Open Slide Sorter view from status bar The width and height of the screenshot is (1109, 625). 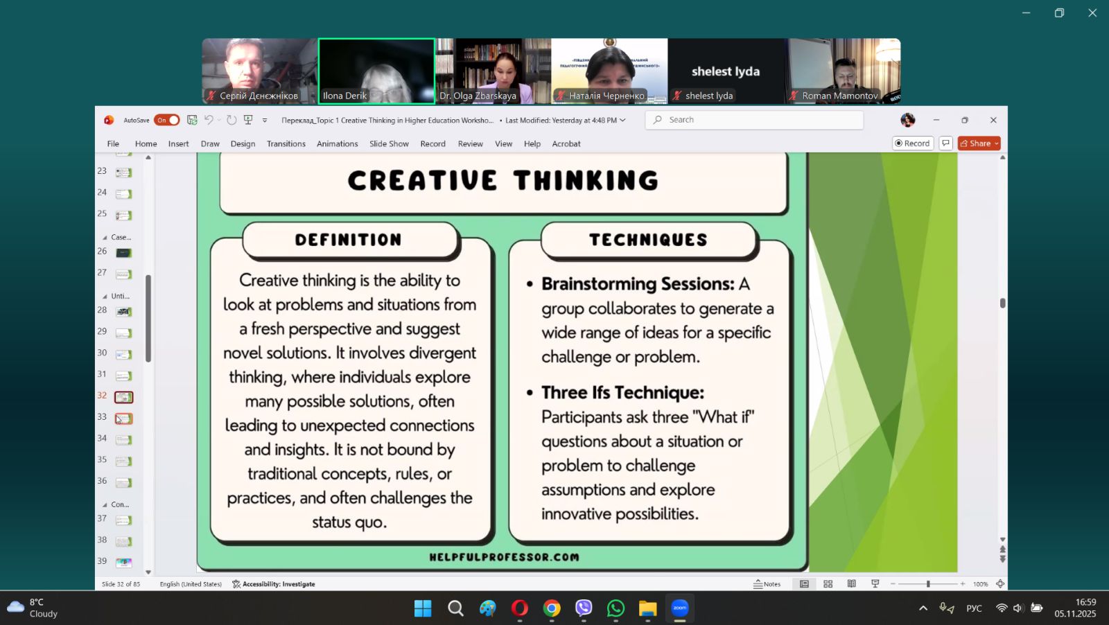click(x=828, y=584)
